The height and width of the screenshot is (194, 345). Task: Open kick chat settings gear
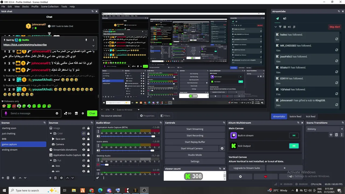(x=83, y=113)
